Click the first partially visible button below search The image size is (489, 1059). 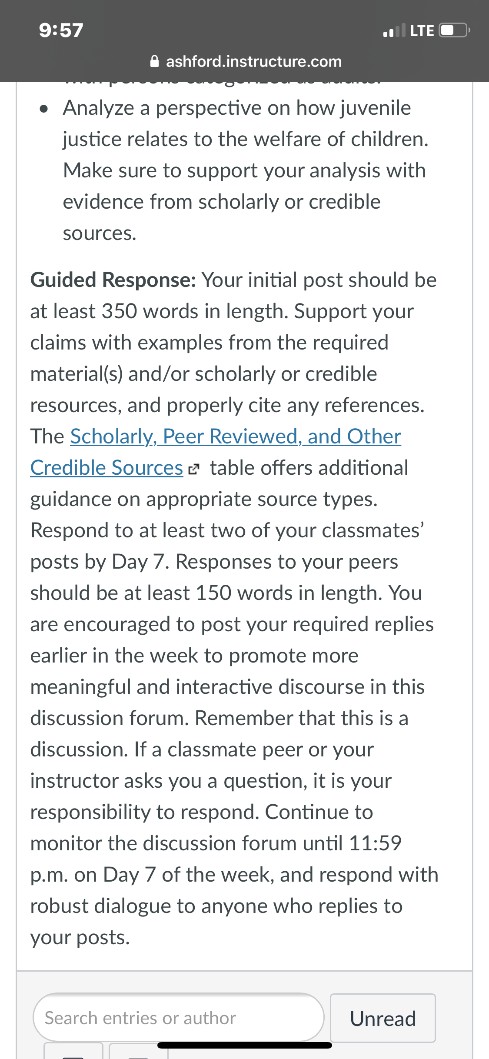click(x=73, y=1050)
